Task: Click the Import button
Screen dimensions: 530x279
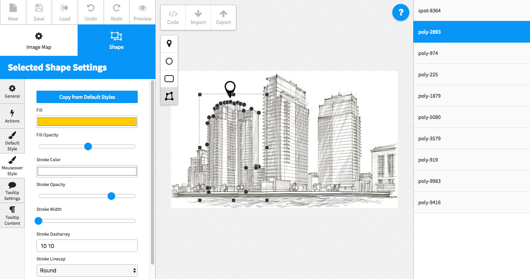Action: pyautogui.click(x=198, y=17)
